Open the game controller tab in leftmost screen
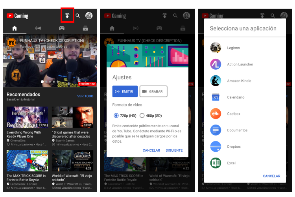Viewport: 295px width, 197px height. pos(62,28)
